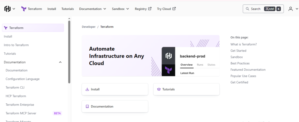Jump to Sandbox on-page link

[x=237, y=57]
